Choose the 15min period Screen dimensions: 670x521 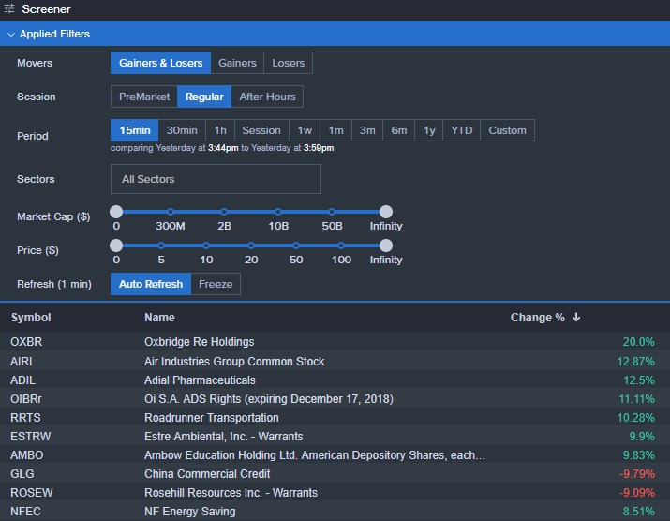pyautogui.click(x=135, y=130)
